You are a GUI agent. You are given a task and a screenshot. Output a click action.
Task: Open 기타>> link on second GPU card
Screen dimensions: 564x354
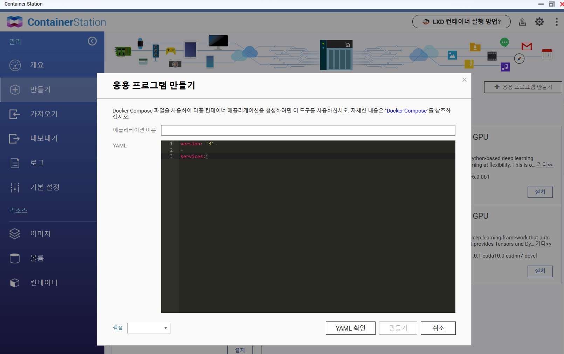click(543, 244)
